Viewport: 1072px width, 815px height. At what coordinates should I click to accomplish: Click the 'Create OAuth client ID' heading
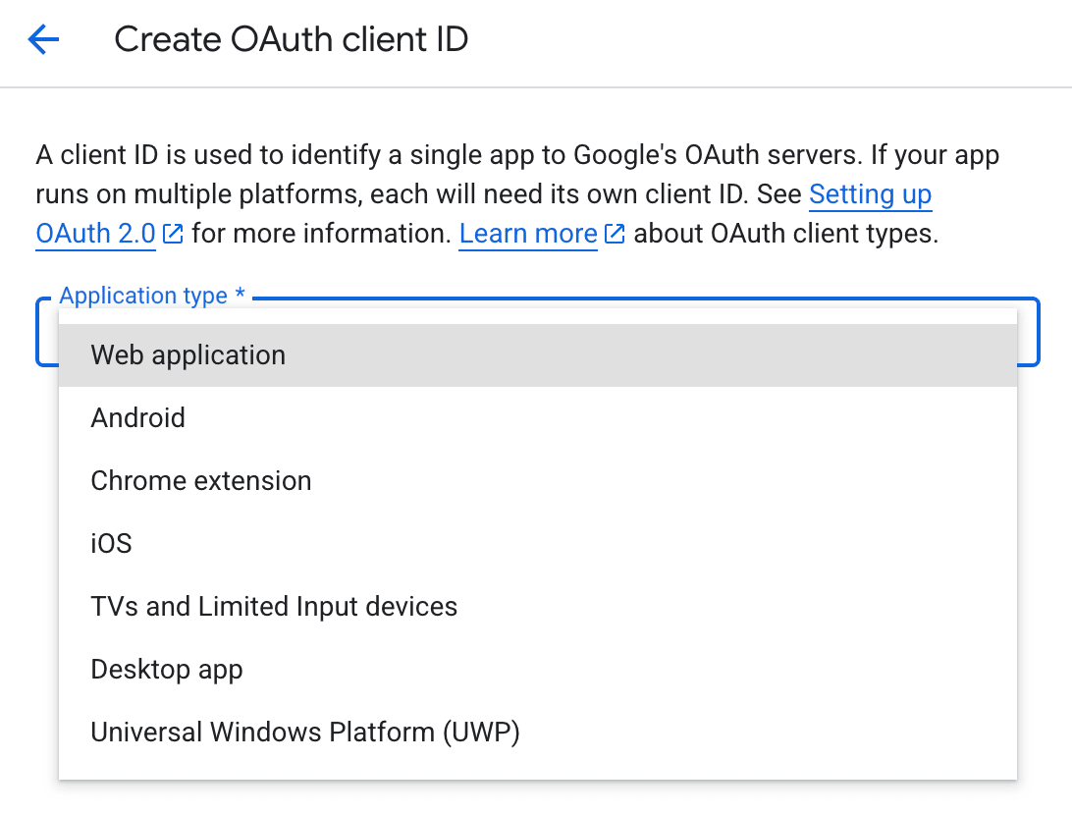point(292,40)
